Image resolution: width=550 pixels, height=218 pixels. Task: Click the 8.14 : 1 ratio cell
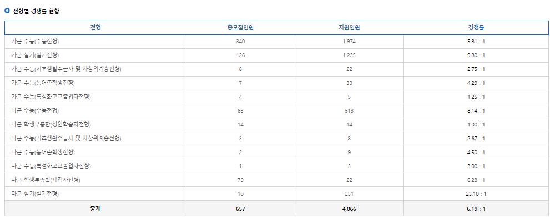[x=476, y=111]
